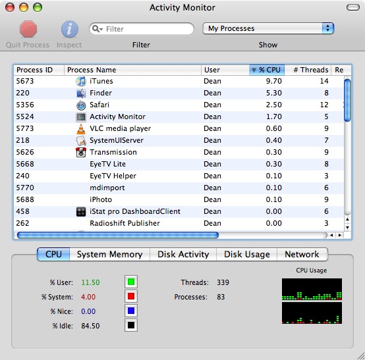
Task: Switch to the Network tab
Action: click(x=302, y=254)
